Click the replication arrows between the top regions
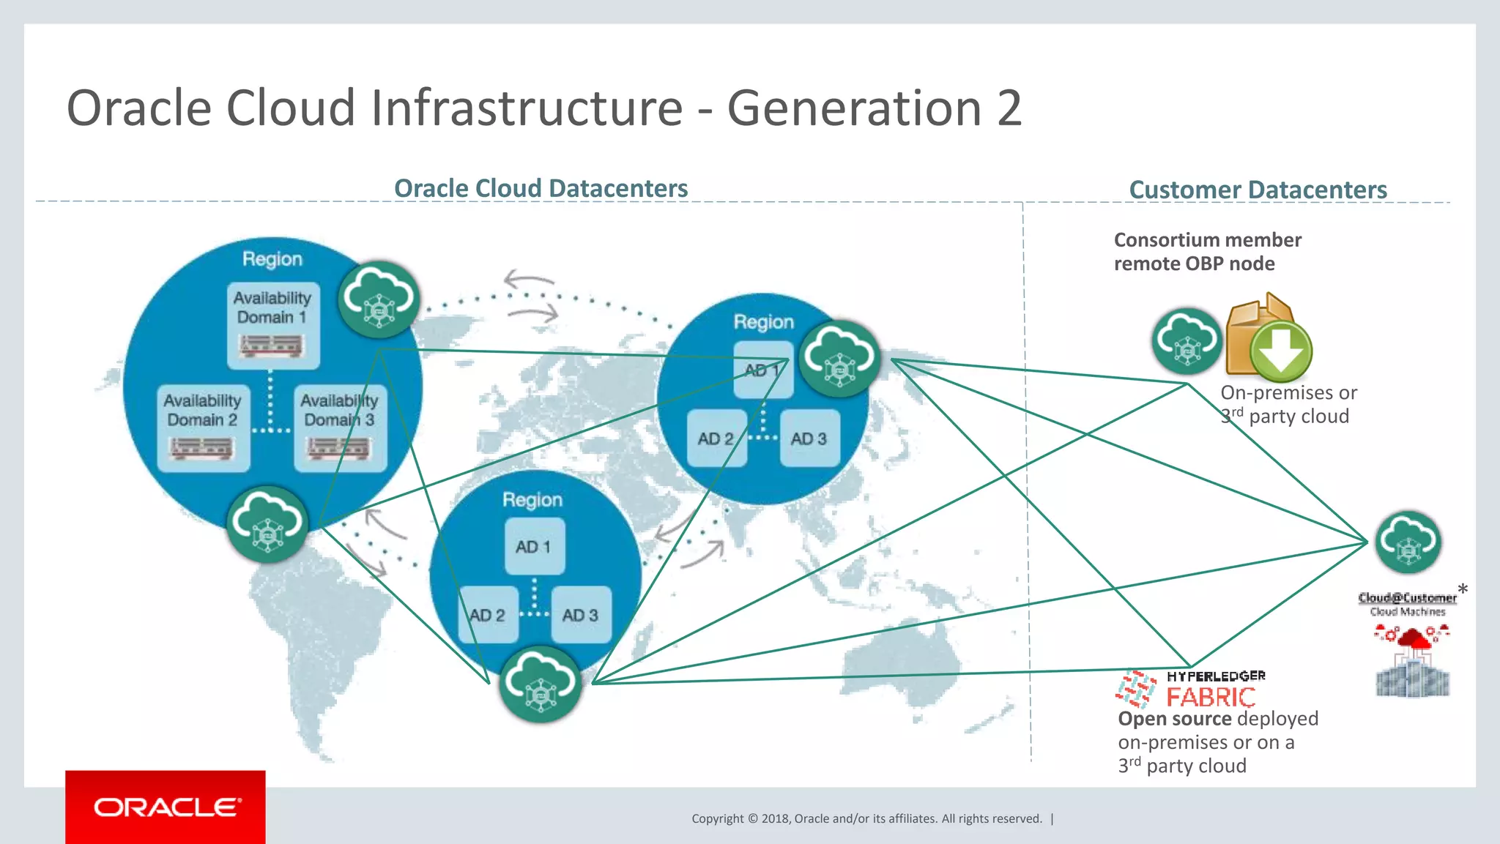1500x844 pixels. point(531,297)
